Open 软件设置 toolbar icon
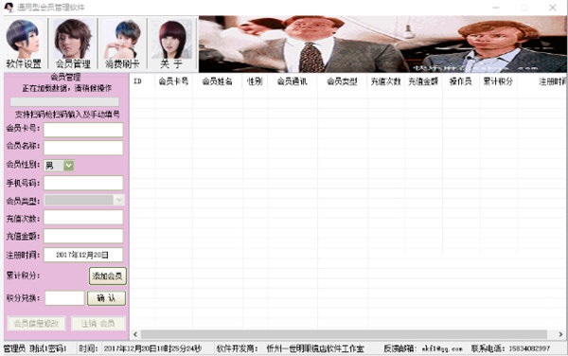Viewport: 568px width, 356px height. [24, 44]
